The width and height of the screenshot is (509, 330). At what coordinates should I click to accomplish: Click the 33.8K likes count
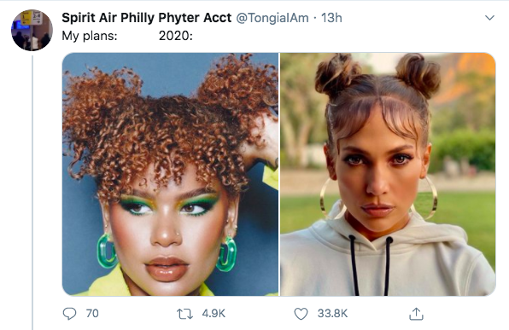click(x=332, y=314)
